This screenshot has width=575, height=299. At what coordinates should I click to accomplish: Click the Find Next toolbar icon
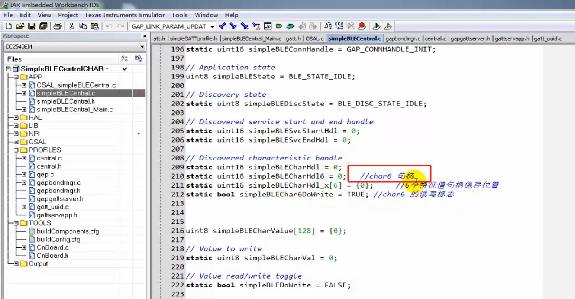[233, 26]
